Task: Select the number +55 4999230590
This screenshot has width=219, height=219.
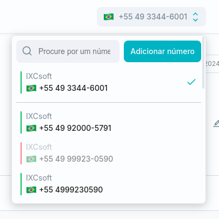Action: point(109,184)
